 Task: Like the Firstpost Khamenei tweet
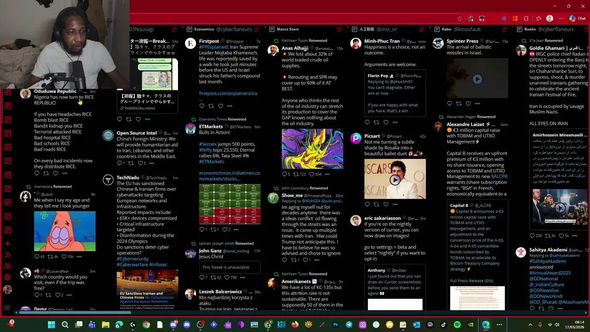pos(220,106)
